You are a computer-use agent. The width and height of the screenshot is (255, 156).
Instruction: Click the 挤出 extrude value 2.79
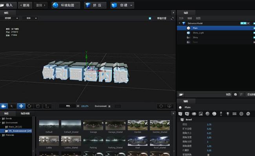coord(209,125)
